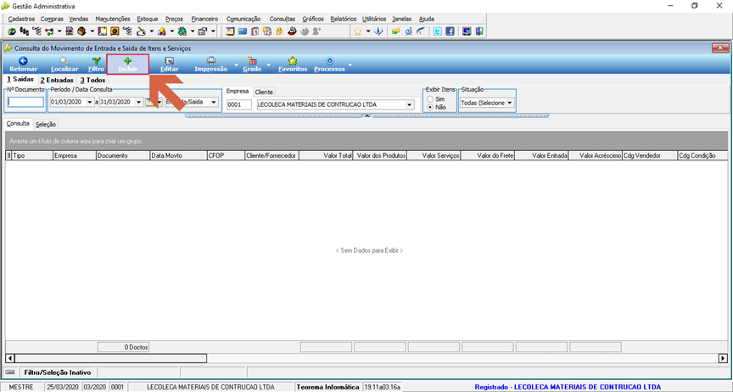The image size is (733, 392).
Task: Open the Vendas menu
Action: (x=79, y=19)
